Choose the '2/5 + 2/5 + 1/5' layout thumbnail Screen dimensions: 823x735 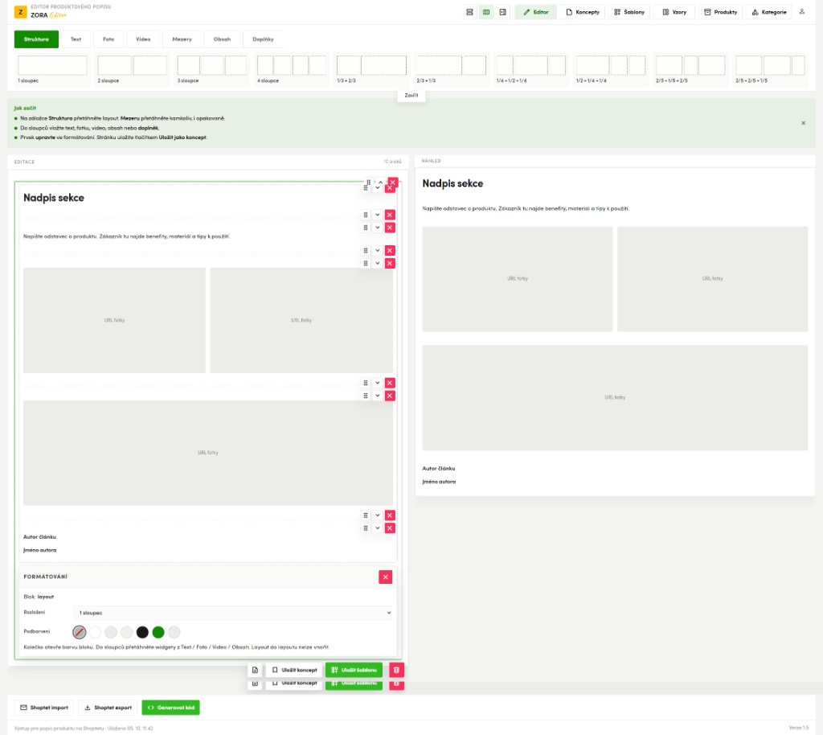pyautogui.click(x=770, y=69)
